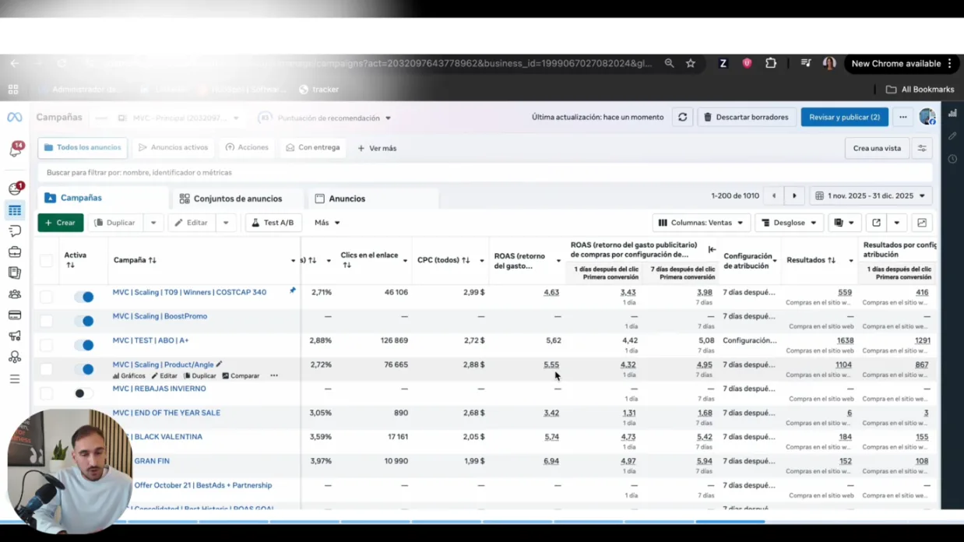Click the profile avatar in Ads Manager header
Image resolution: width=964 pixels, height=542 pixels.
(927, 117)
